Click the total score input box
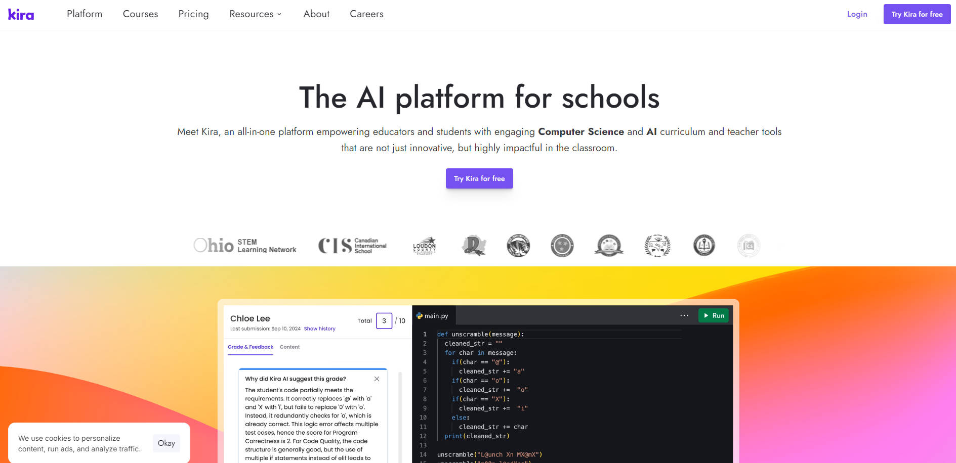 click(384, 321)
